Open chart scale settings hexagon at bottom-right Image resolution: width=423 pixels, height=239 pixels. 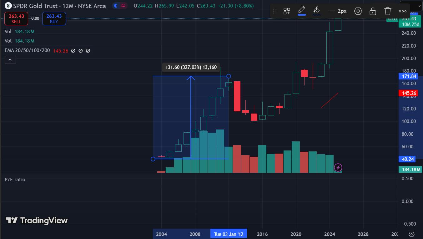pos(411,234)
